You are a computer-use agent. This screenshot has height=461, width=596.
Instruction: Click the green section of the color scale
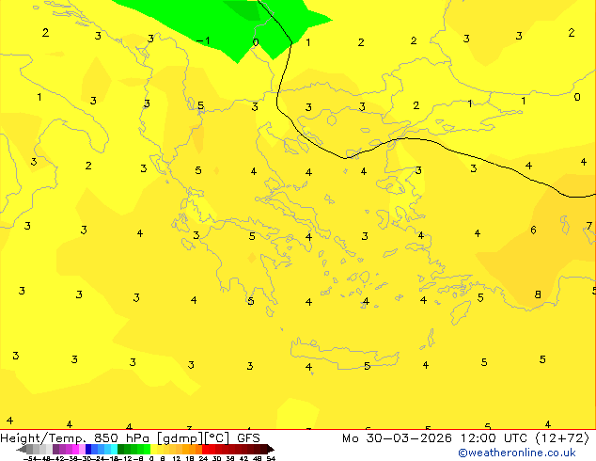click(x=133, y=450)
